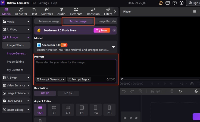The height and width of the screenshot is (122, 200).
Task: Open the gift box rewards icon
Action: coord(161,3)
